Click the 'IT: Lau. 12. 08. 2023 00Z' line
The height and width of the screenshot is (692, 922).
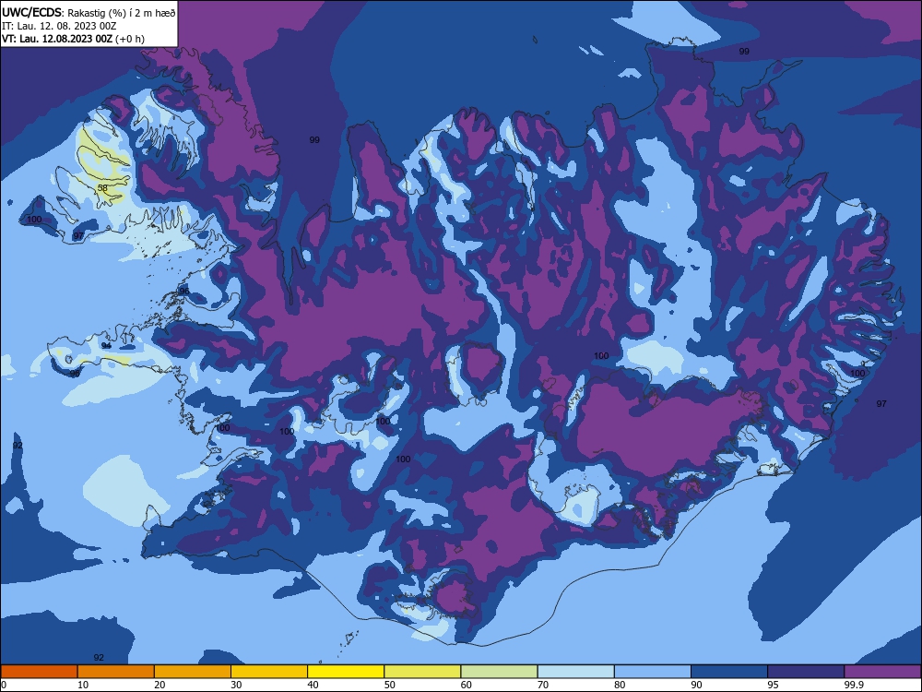click(59, 26)
